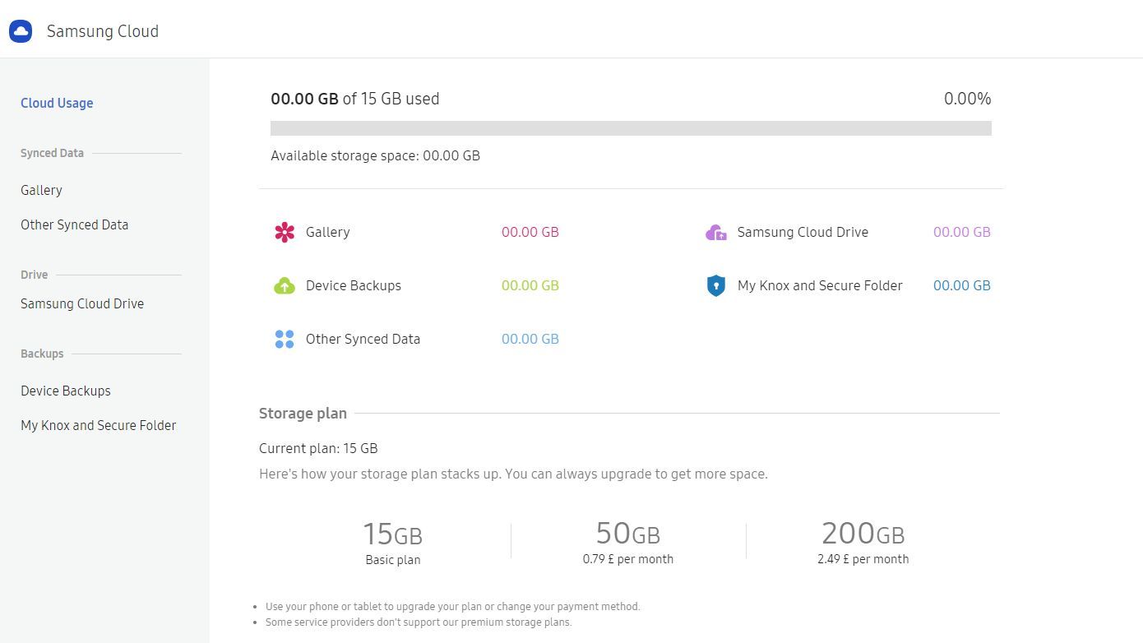
Task: Click the My Knox shield icon
Action: coord(715,285)
